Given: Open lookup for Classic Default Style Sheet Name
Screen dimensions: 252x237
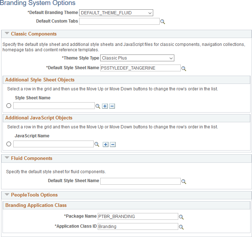Looking at the screenshot, I should (x=184, y=68).
